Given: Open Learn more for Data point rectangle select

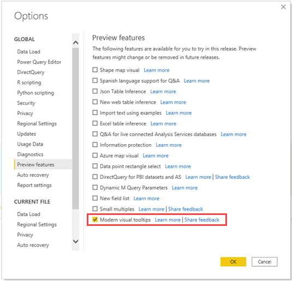Looking at the screenshot, I should (x=178, y=166).
